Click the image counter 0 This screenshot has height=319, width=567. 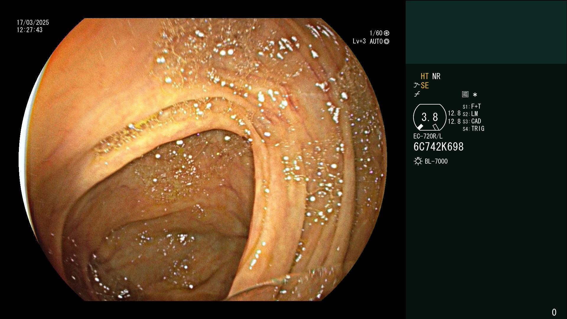tap(554, 312)
